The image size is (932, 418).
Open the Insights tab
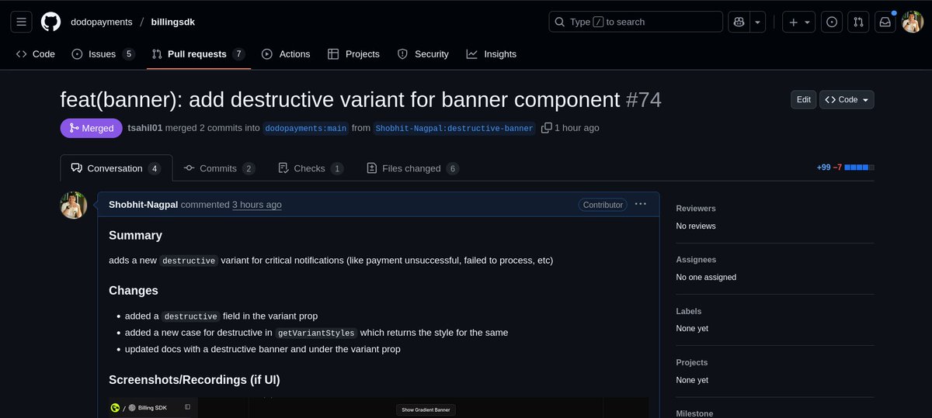click(491, 54)
